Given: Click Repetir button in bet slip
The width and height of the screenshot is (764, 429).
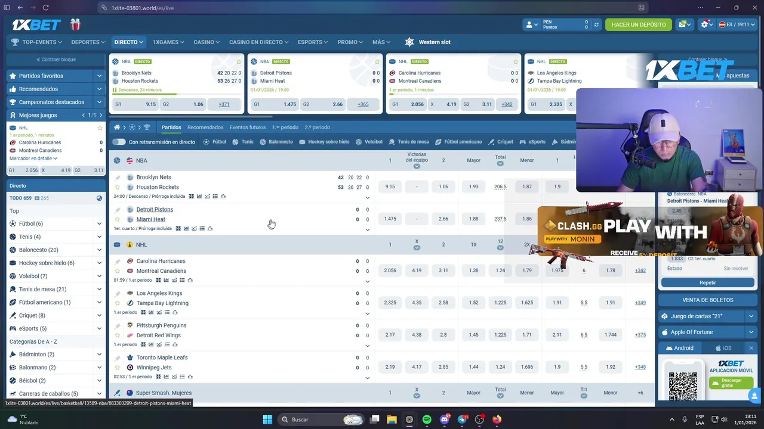Looking at the screenshot, I should (707, 282).
